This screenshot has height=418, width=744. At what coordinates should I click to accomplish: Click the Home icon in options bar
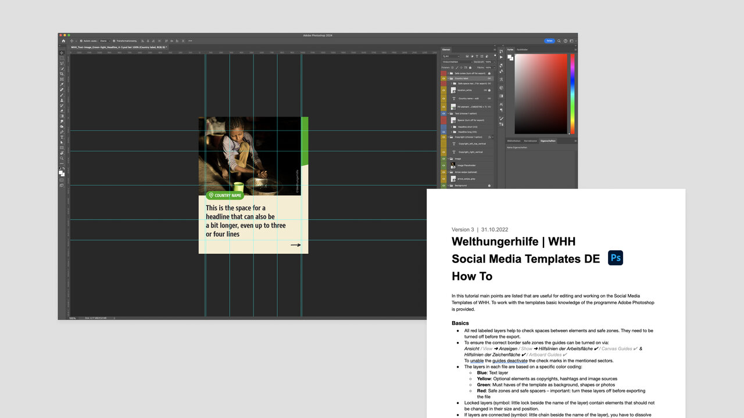point(63,41)
